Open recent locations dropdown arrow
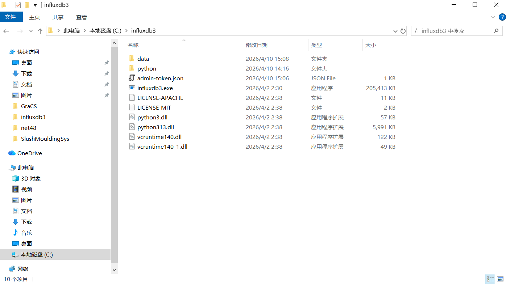This screenshot has width=506, height=284. [x=31, y=31]
